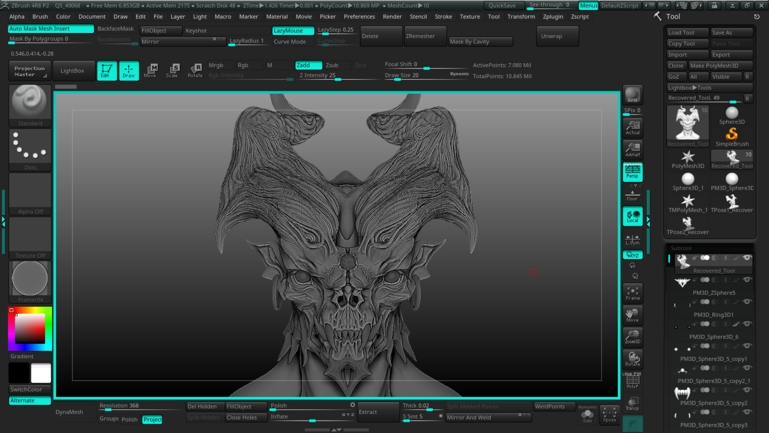Open the Transform menu
Screen dimensions: 769x433
click(521, 16)
